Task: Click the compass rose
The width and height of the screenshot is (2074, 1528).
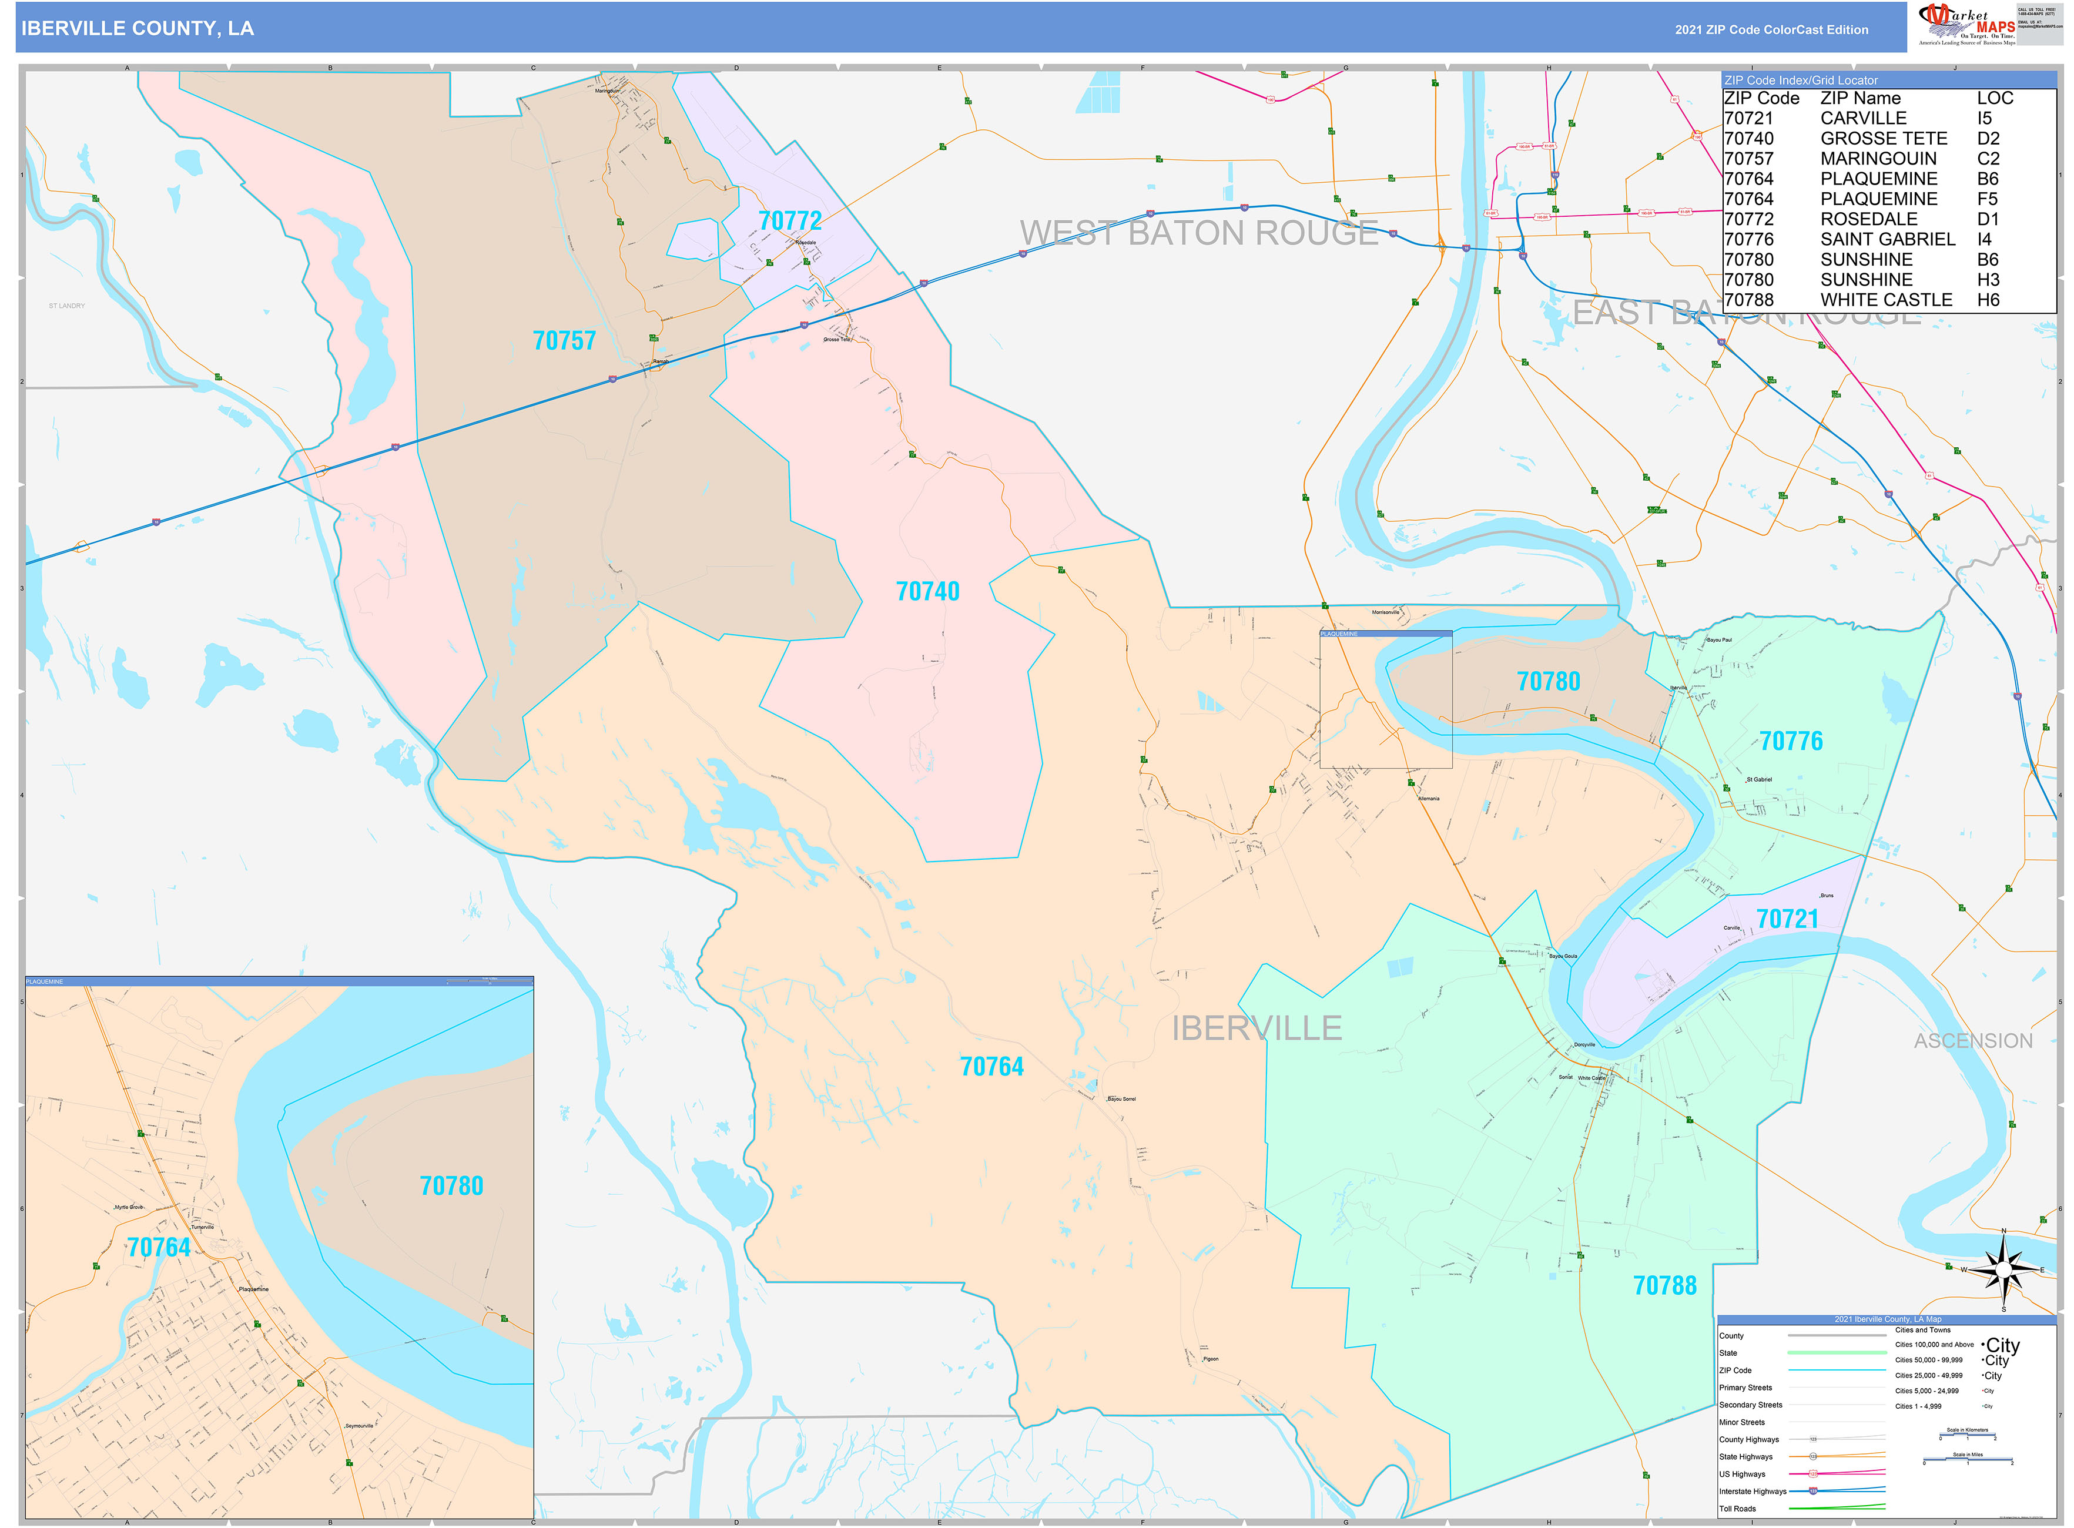Action: coord(2003,1269)
